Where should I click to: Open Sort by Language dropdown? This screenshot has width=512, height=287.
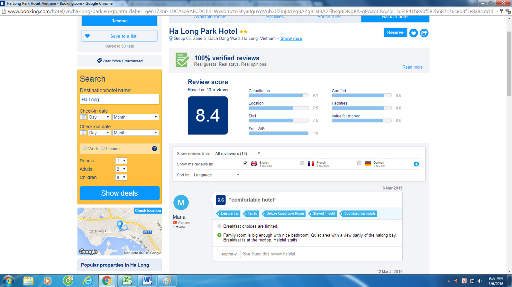pyautogui.click(x=216, y=175)
